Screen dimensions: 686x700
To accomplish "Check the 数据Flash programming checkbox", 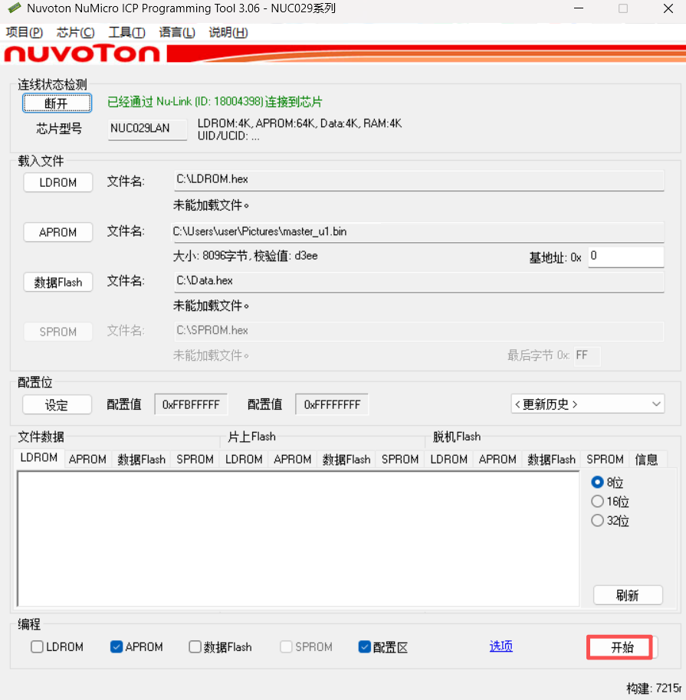I will 195,647.
